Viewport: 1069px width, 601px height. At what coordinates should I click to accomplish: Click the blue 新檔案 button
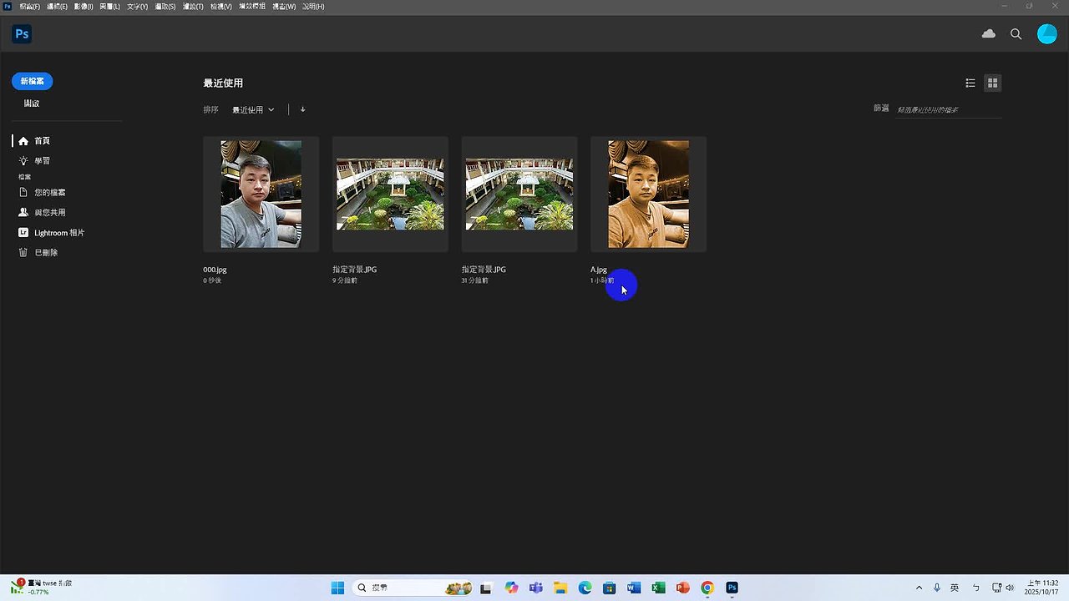pos(32,81)
